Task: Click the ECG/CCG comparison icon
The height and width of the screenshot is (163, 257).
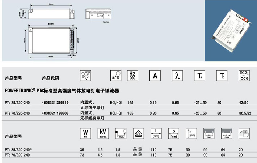Action: (x=244, y=75)
